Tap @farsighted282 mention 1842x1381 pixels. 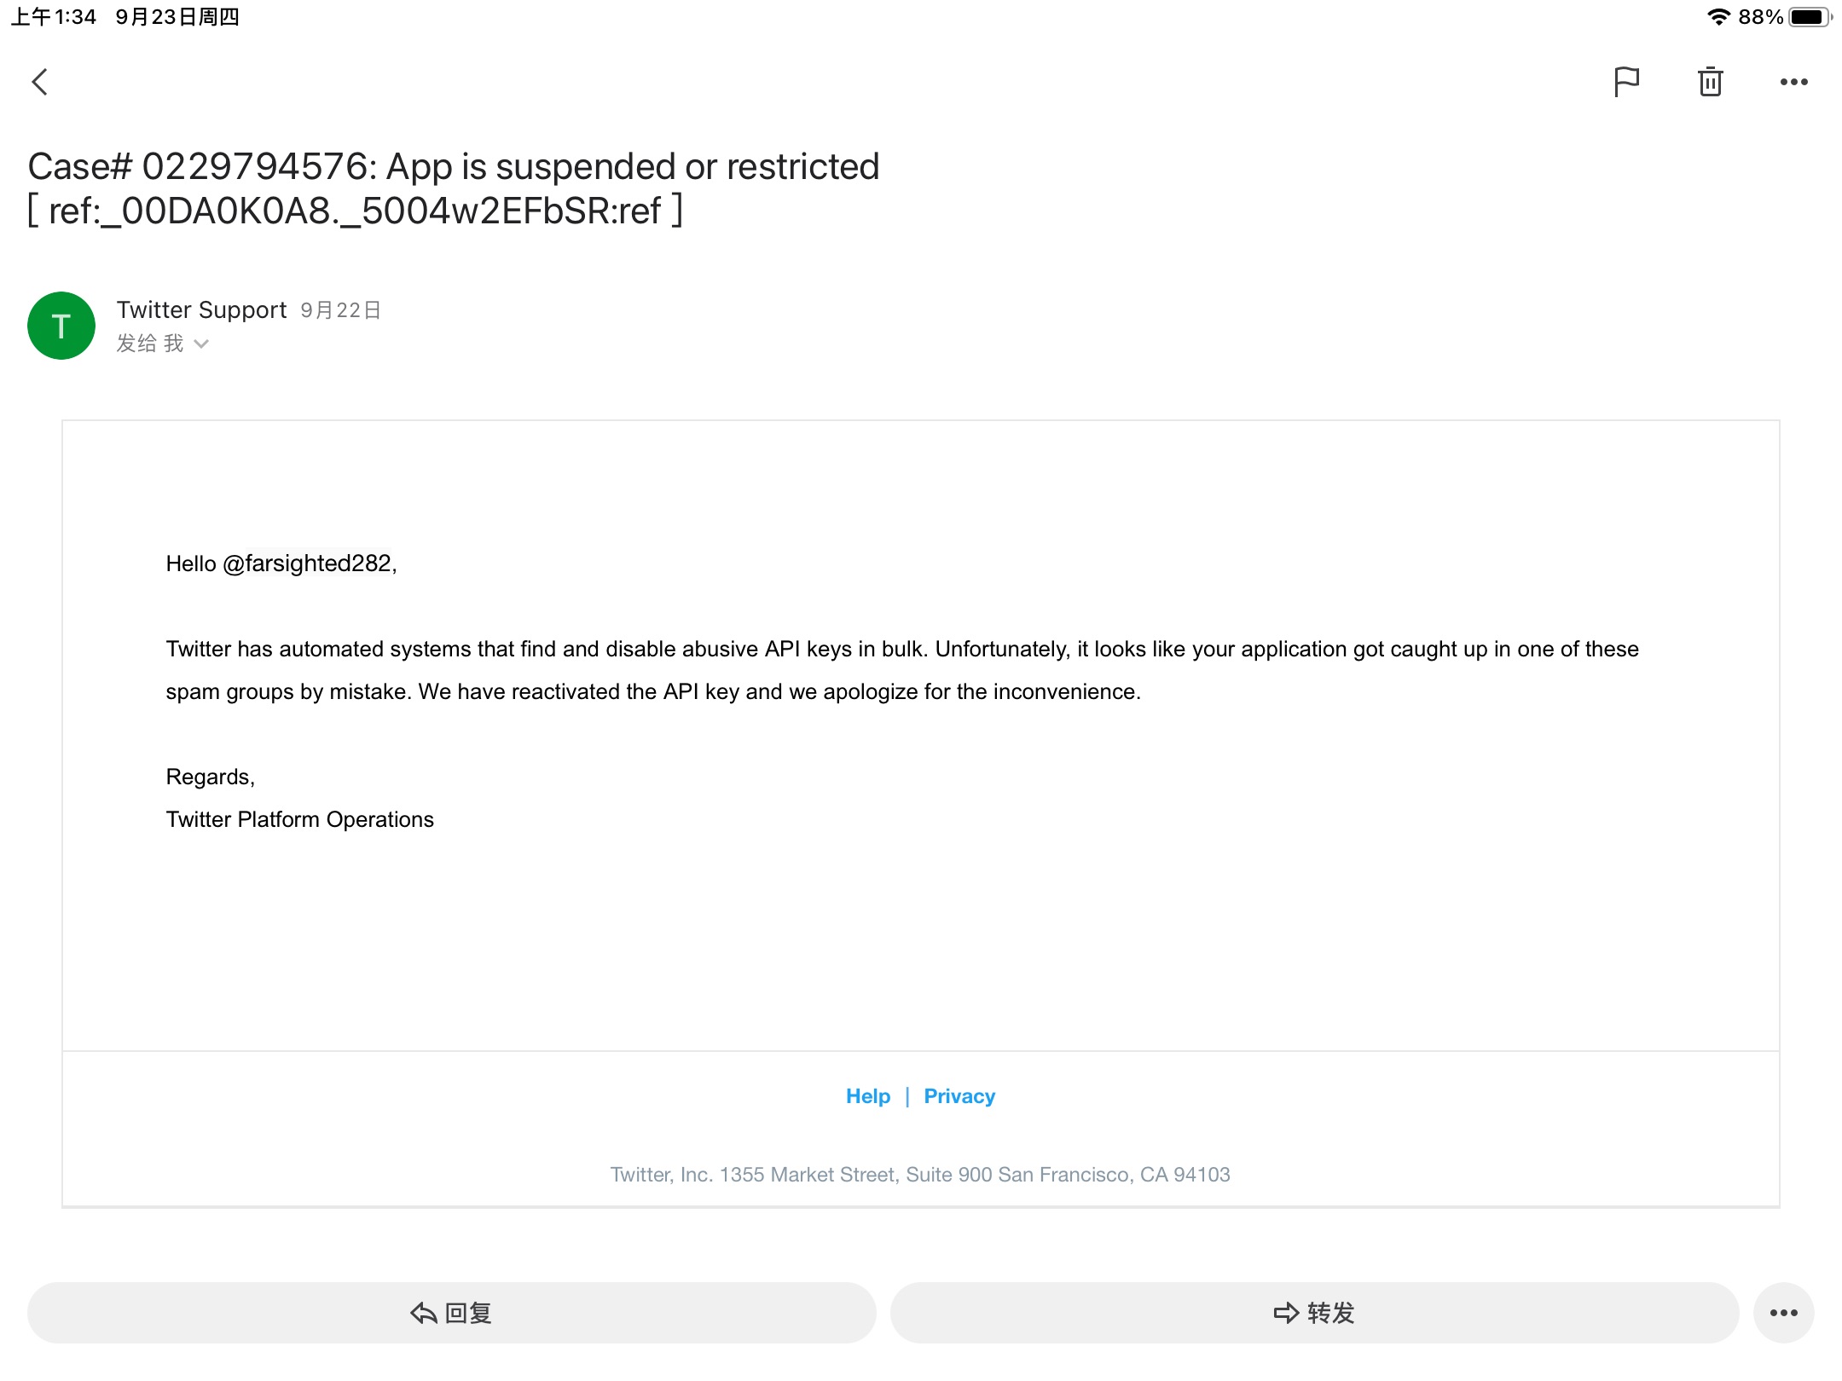[307, 563]
